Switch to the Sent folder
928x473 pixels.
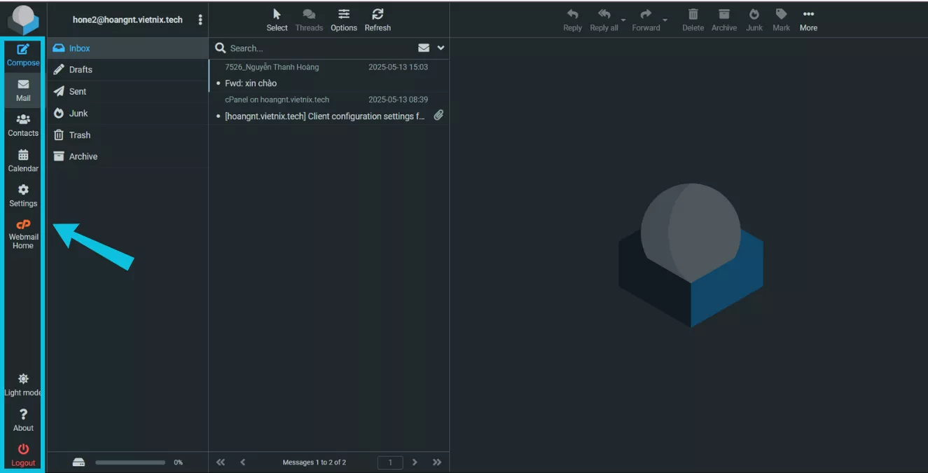[x=77, y=91]
